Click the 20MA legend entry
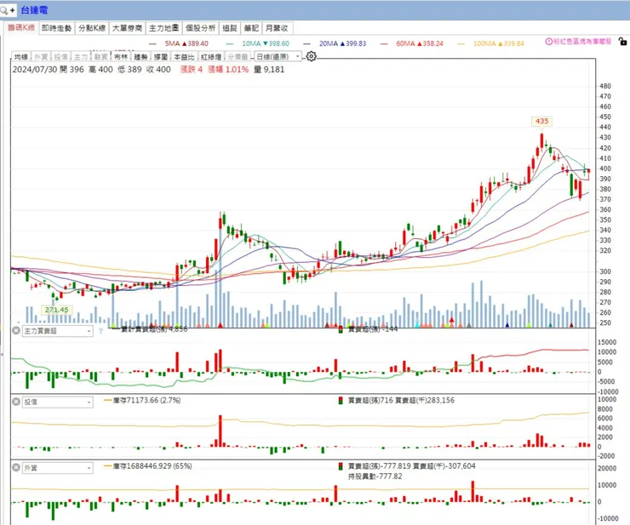Screen dimensions: 630x525 (335, 43)
